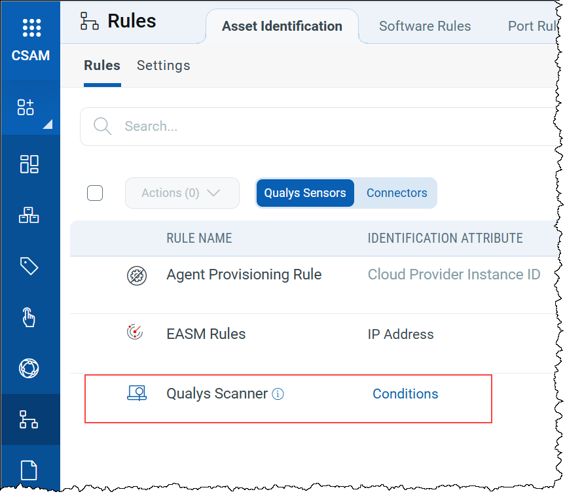Screen dimensions: 565x494
Task: Select the Rules hierarchy sidebar icon
Action: pyautogui.click(x=29, y=419)
